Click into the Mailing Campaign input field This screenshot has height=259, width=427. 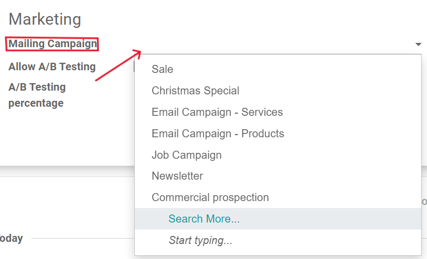click(269, 45)
